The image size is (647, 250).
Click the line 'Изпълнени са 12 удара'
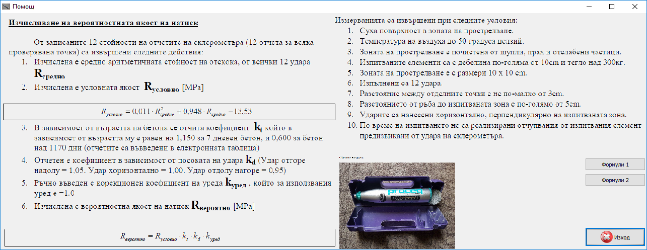click(401, 83)
